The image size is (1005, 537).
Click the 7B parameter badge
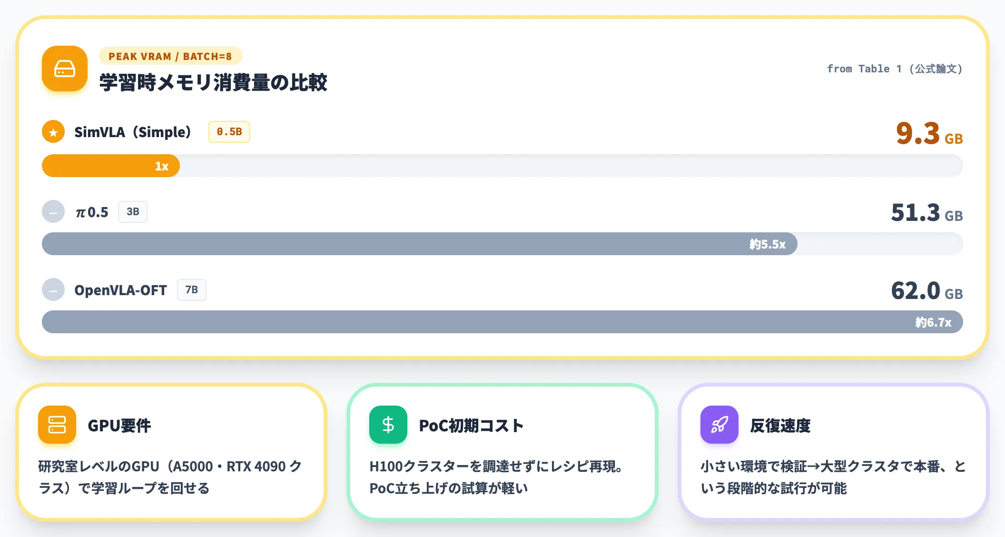[x=192, y=290]
